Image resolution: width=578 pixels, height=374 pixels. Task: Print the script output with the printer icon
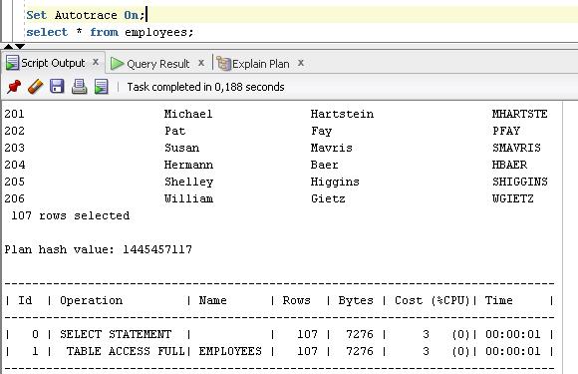79,87
